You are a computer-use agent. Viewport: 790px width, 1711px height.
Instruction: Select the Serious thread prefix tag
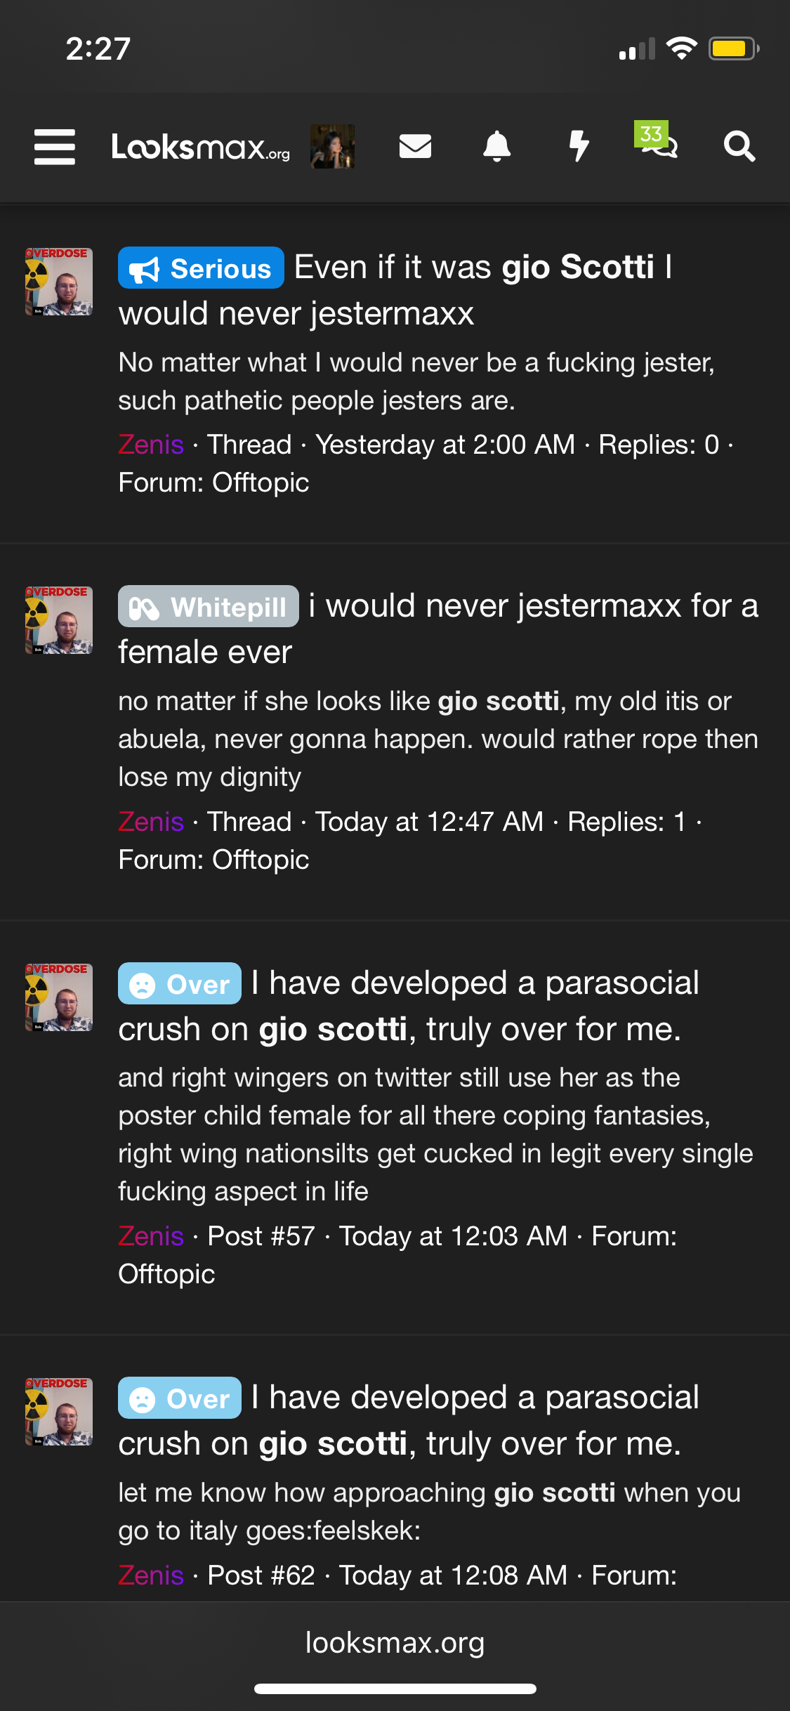pyautogui.click(x=201, y=268)
